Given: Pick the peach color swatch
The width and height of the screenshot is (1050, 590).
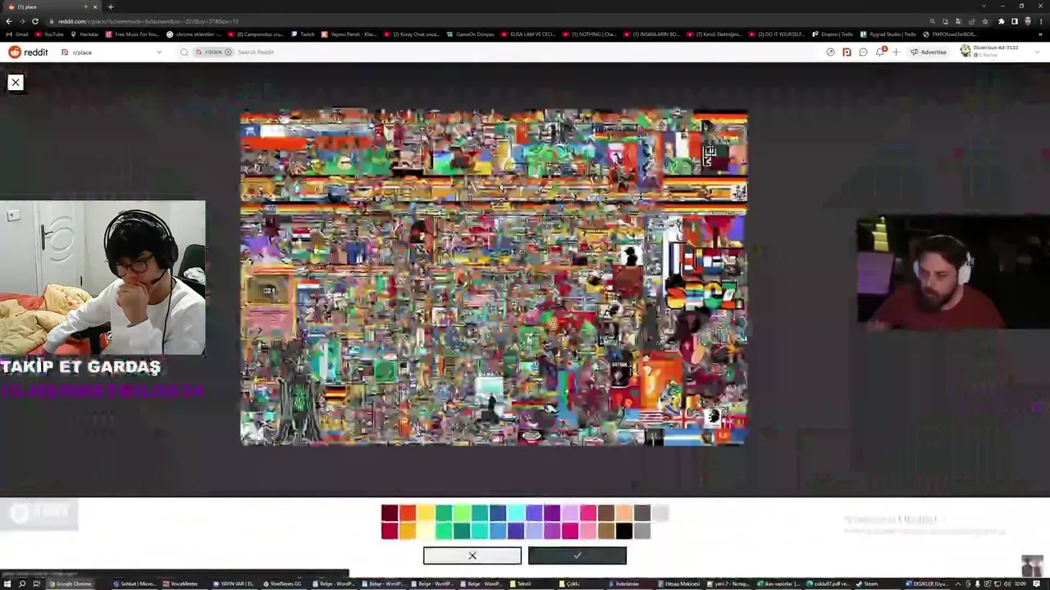Looking at the screenshot, I should click(623, 513).
